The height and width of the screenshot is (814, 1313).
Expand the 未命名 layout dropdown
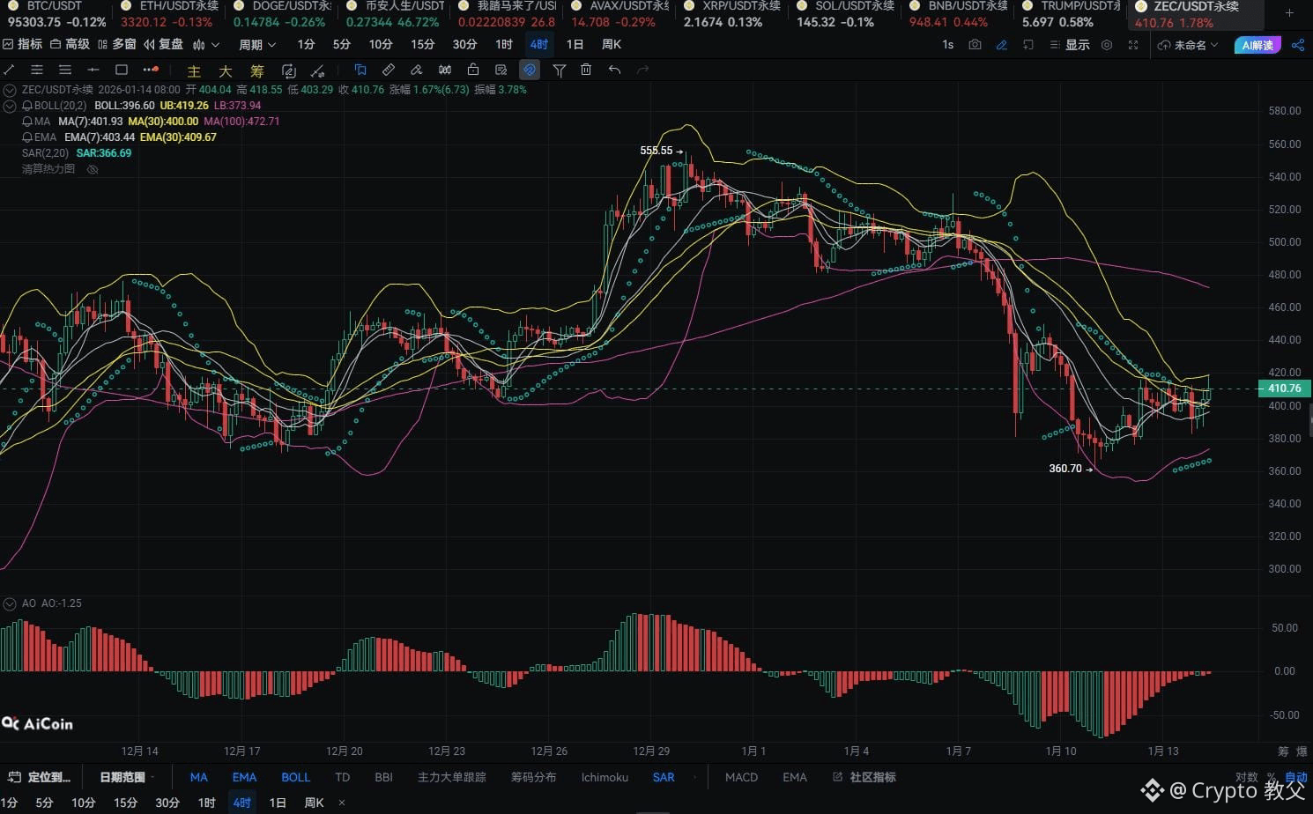pyautogui.click(x=1189, y=45)
